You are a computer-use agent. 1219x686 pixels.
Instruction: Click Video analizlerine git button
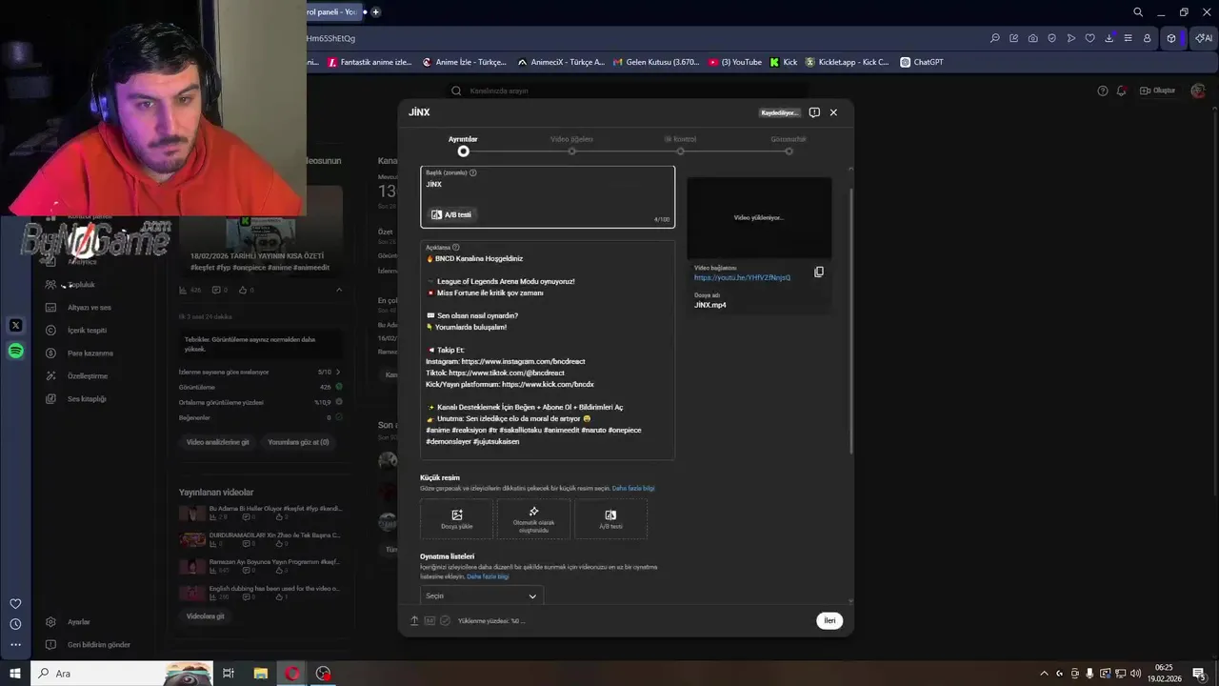[x=217, y=442]
